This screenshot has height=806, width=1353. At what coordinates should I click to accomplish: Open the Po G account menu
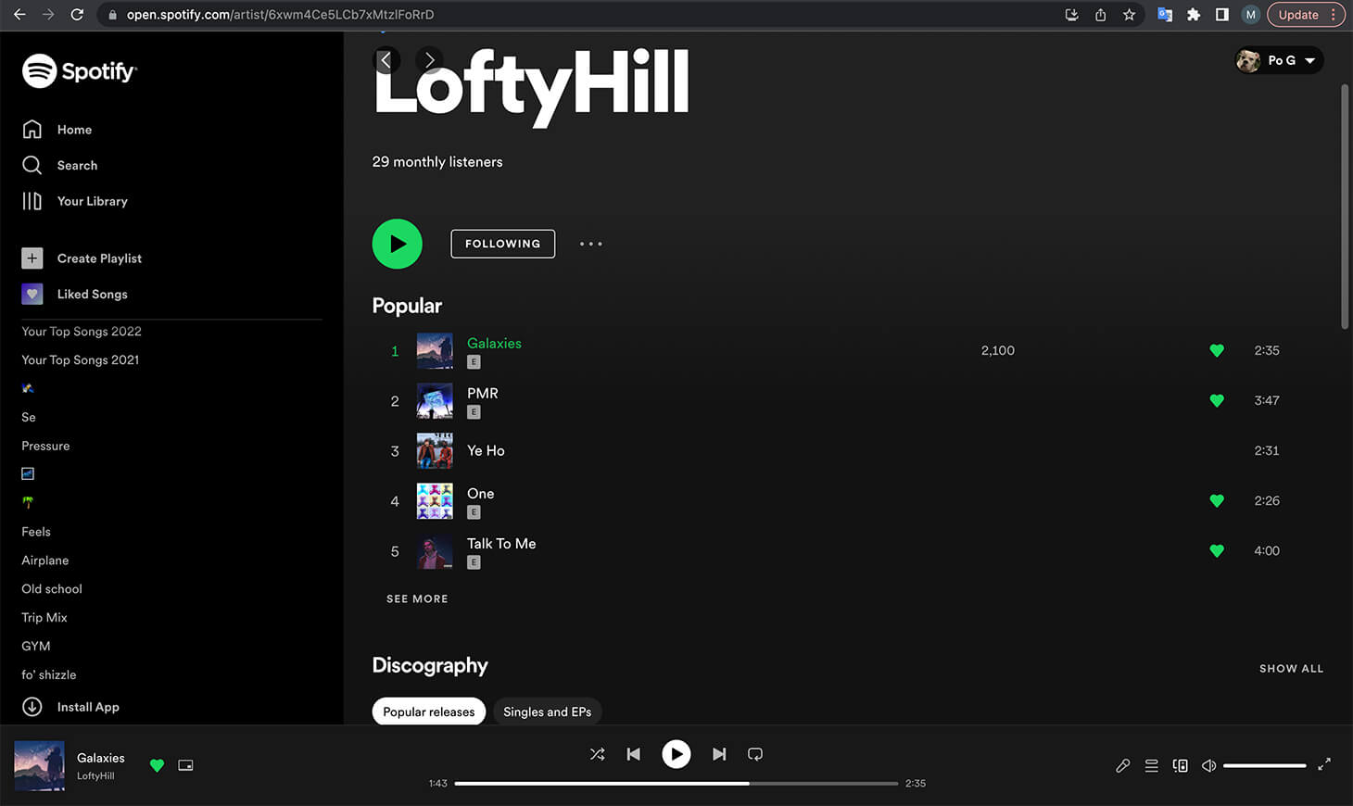point(1279,60)
